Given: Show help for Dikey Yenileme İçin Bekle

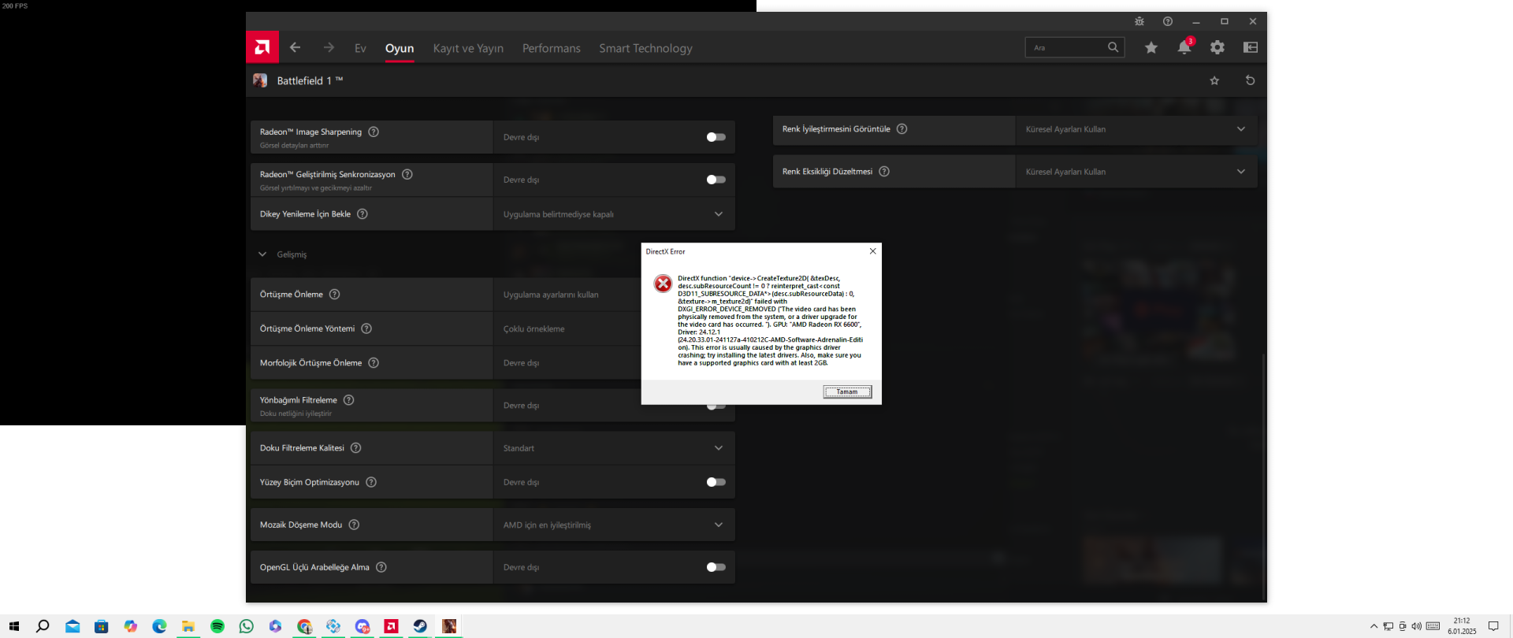Looking at the screenshot, I should coord(362,213).
